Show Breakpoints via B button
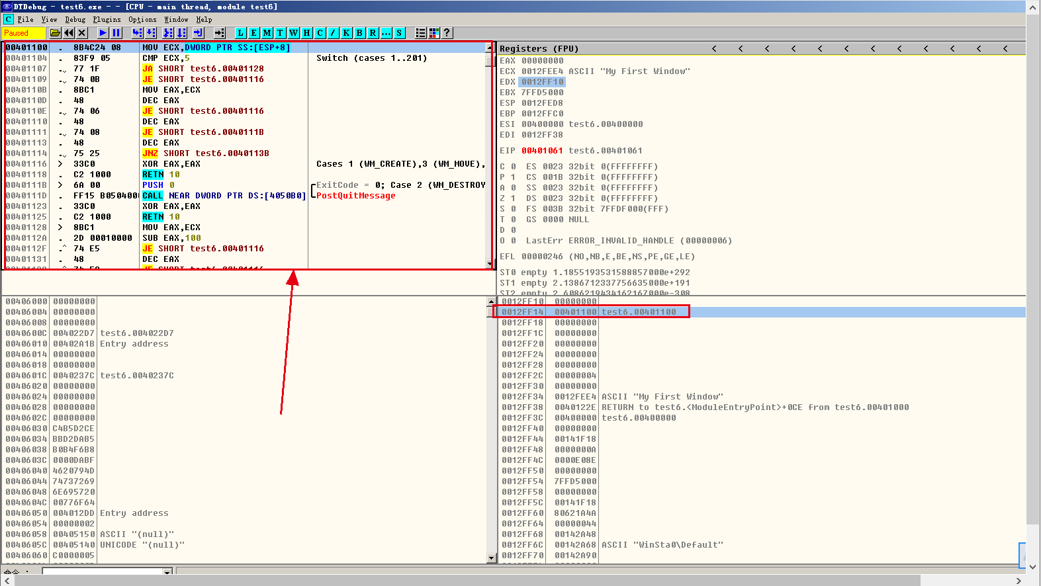The width and height of the screenshot is (1041, 586). (359, 32)
